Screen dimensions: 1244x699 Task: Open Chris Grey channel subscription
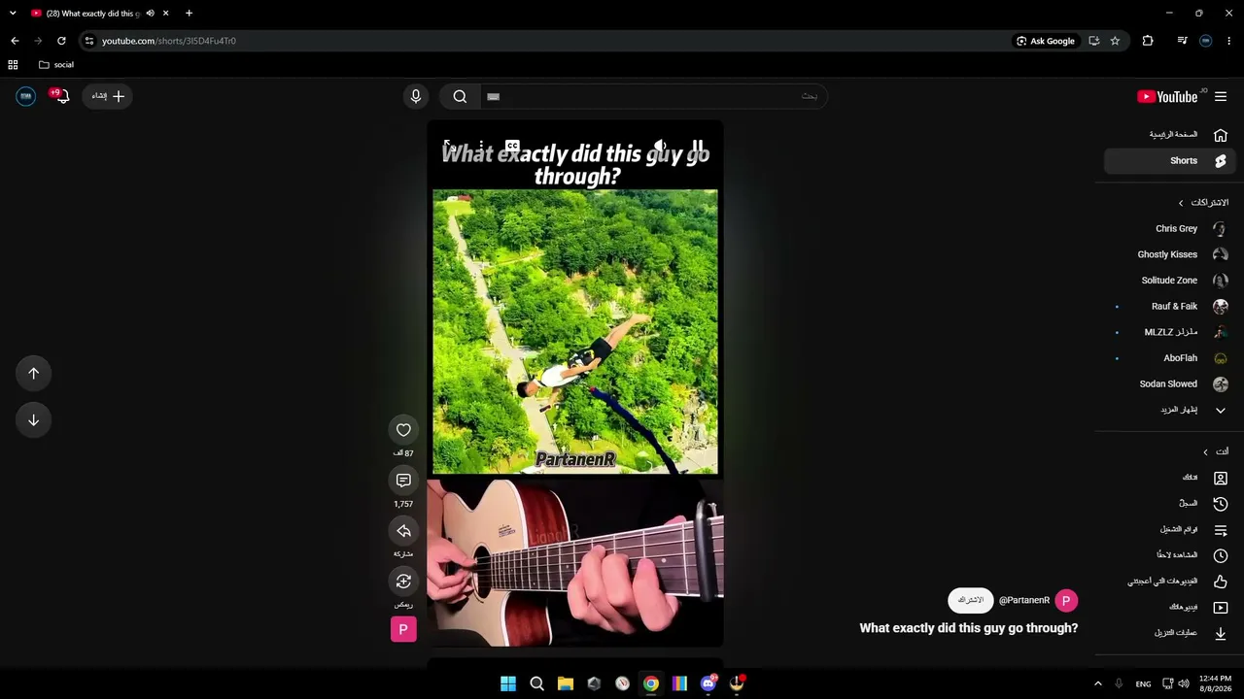(x=1169, y=229)
